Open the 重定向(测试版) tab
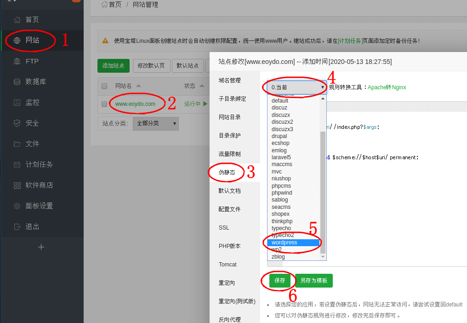Viewport: 467px width, 323px height. (x=235, y=301)
